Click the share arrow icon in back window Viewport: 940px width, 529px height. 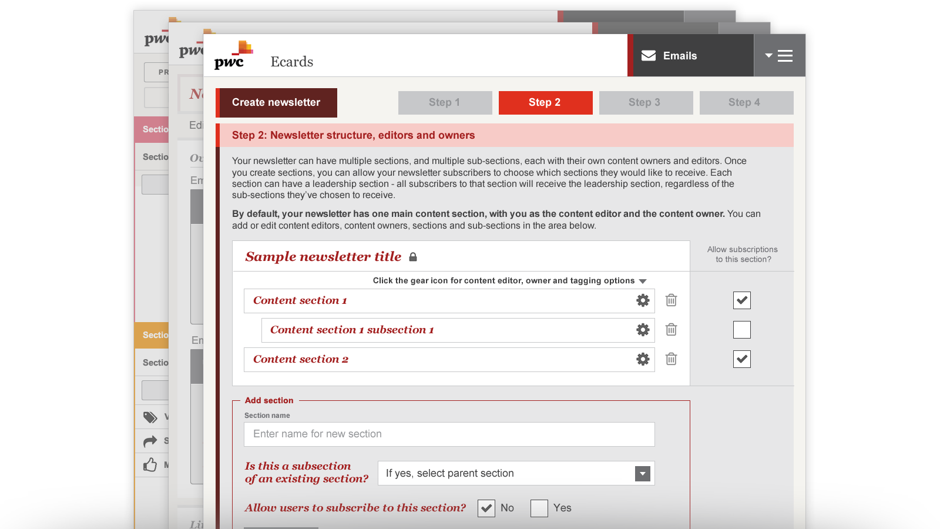150,441
